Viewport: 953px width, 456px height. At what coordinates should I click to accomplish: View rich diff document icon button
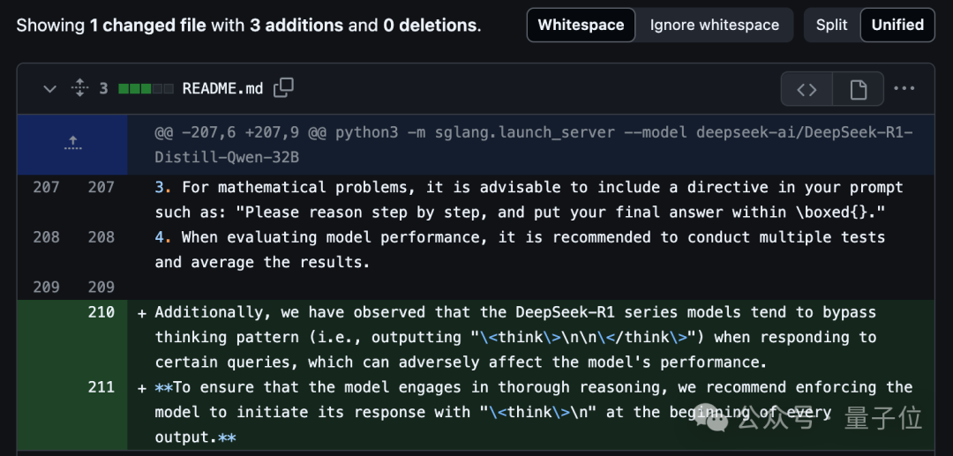coord(859,89)
